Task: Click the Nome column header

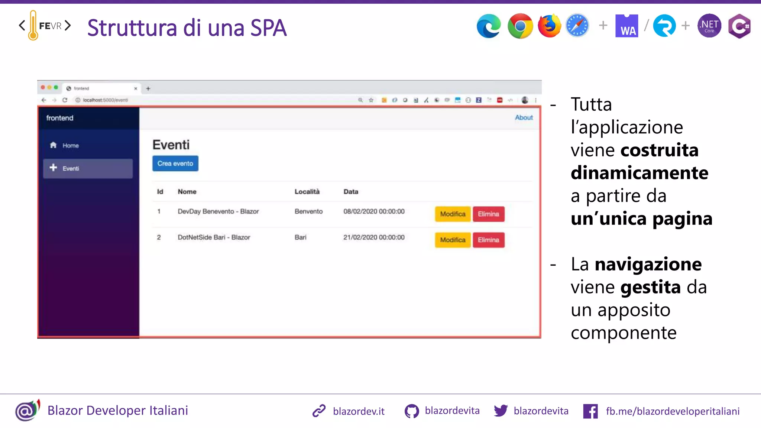Action: [x=187, y=192]
